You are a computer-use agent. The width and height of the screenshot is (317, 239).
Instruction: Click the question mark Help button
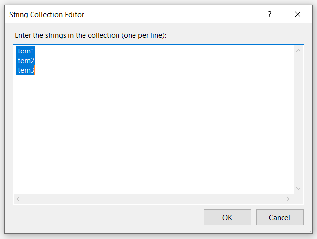click(x=270, y=15)
